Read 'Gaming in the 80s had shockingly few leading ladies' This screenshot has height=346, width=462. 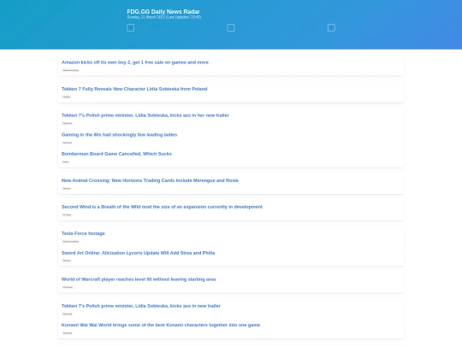click(x=119, y=135)
